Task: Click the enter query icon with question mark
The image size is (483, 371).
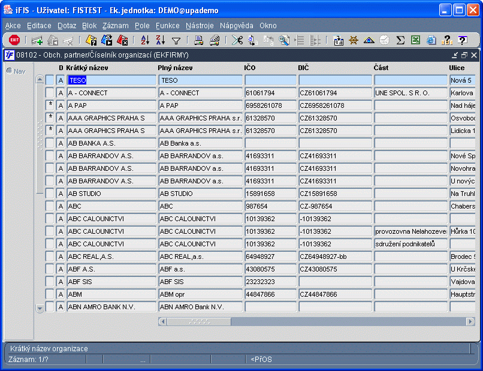Action: pyautogui.click(x=91, y=40)
